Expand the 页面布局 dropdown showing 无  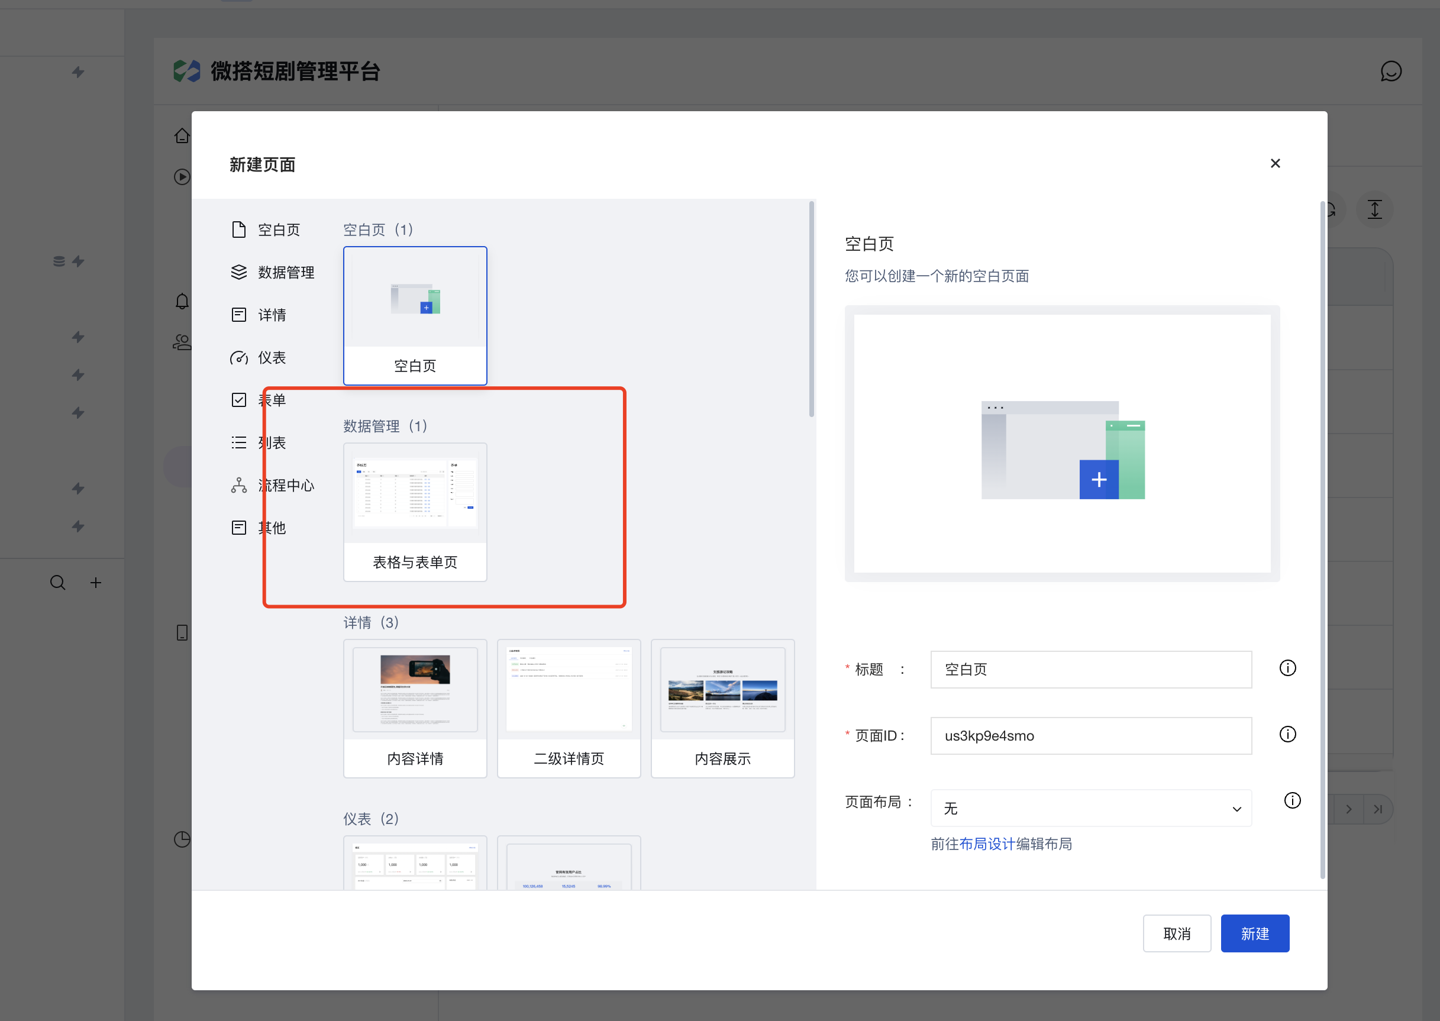1090,808
